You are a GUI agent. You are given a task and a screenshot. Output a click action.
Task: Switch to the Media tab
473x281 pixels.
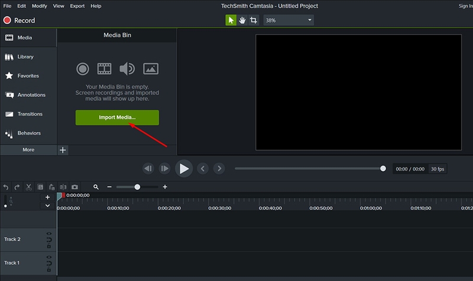tap(28, 38)
